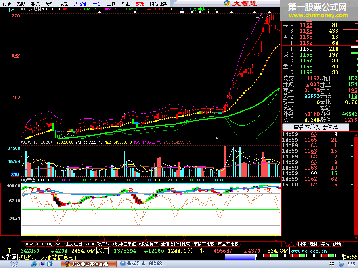Click buy level 5 price 1155

(306, 73)
